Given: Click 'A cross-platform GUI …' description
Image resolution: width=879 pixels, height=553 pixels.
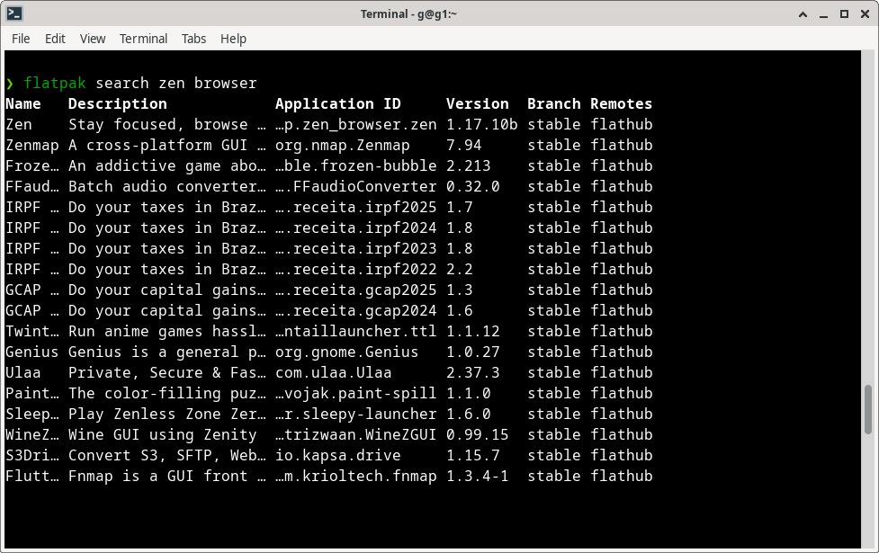Looking at the screenshot, I should click(167, 145).
